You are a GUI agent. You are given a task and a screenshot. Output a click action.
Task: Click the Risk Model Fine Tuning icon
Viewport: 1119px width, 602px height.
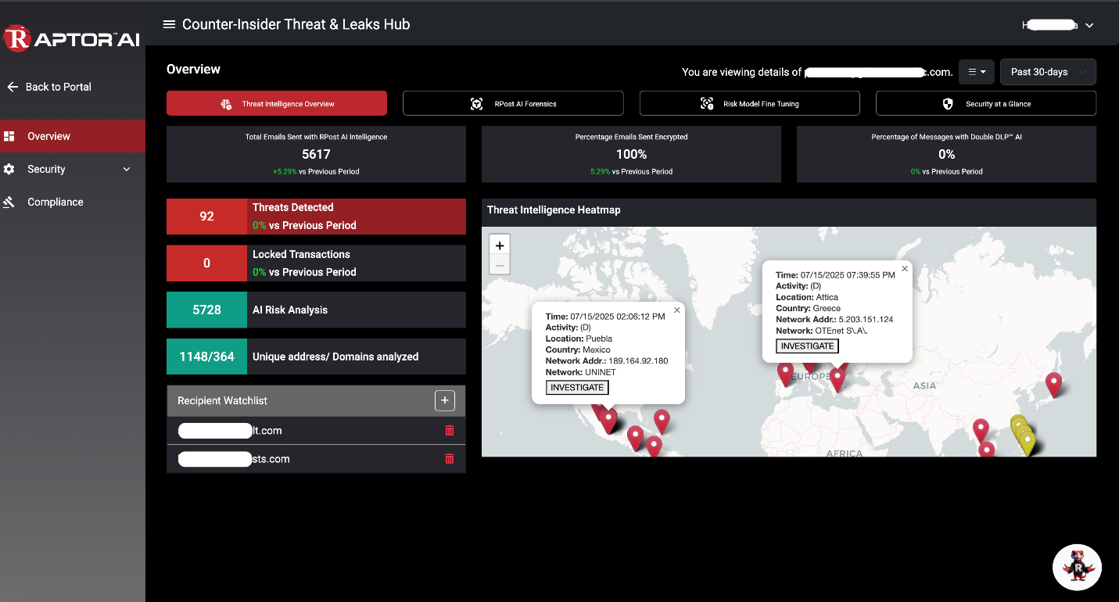[x=707, y=103]
